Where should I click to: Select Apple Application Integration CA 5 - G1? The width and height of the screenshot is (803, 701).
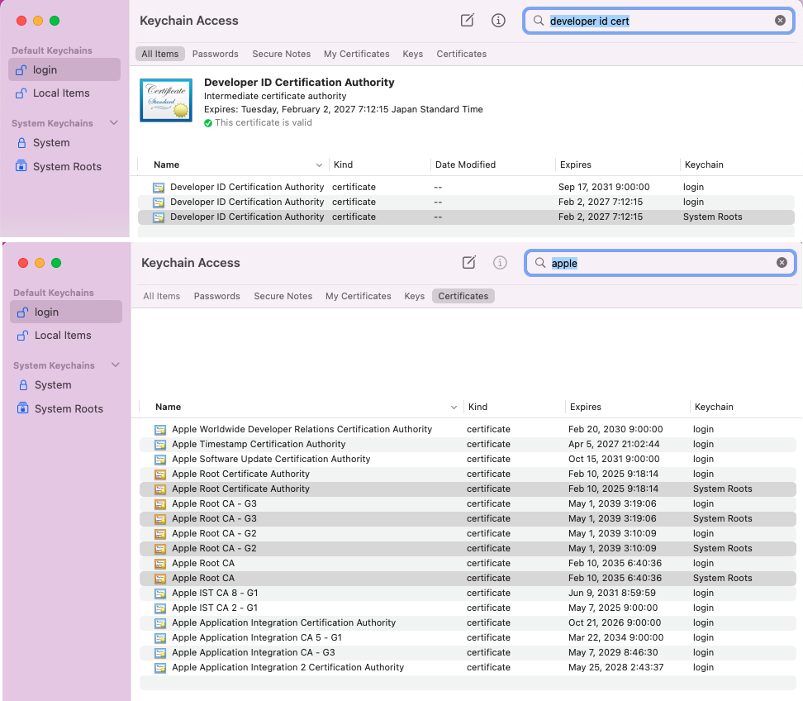coord(468,637)
